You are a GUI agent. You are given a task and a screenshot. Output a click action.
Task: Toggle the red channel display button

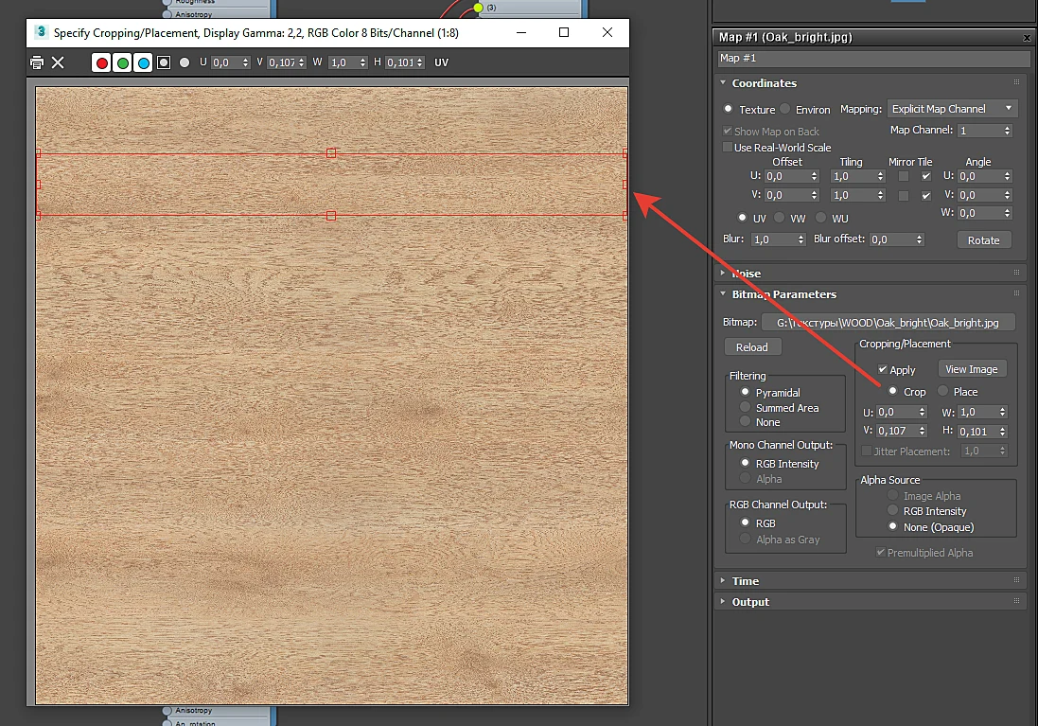point(101,62)
